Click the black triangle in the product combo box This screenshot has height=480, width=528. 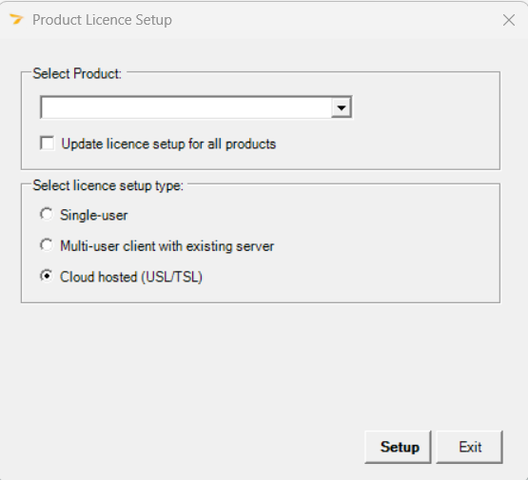click(342, 108)
